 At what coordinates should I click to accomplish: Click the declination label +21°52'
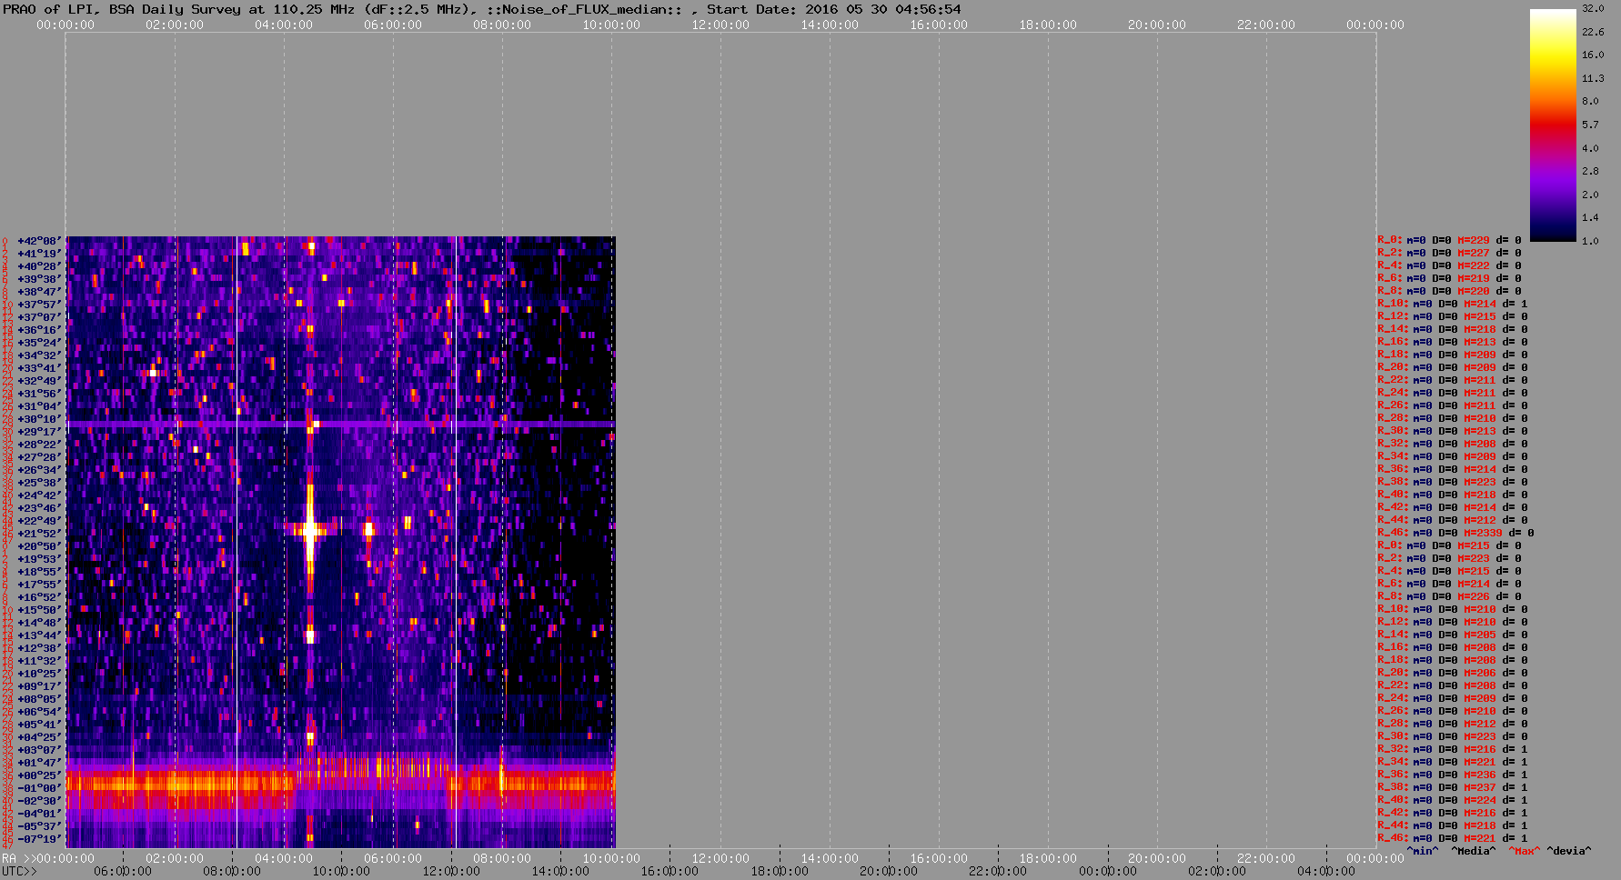(x=40, y=534)
